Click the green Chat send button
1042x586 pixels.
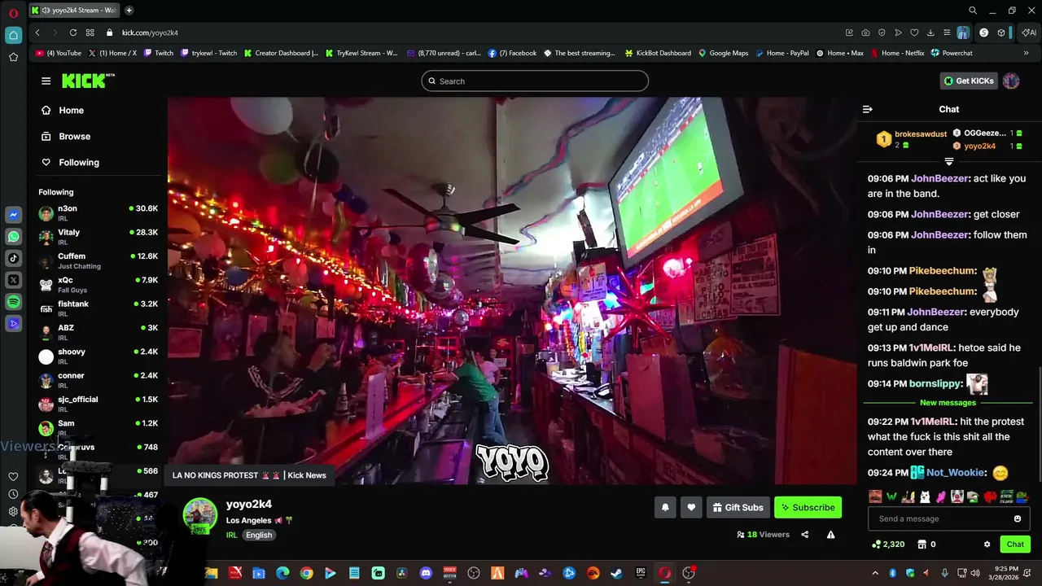(x=1015, y=544)
